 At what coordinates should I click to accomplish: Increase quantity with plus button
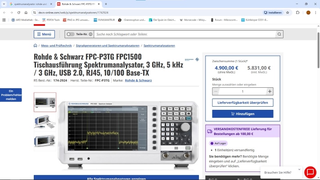tap(270, 91)
